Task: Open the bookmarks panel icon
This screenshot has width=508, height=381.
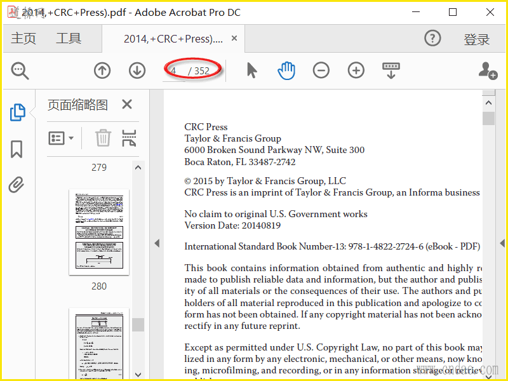Action: coord(17,149)
